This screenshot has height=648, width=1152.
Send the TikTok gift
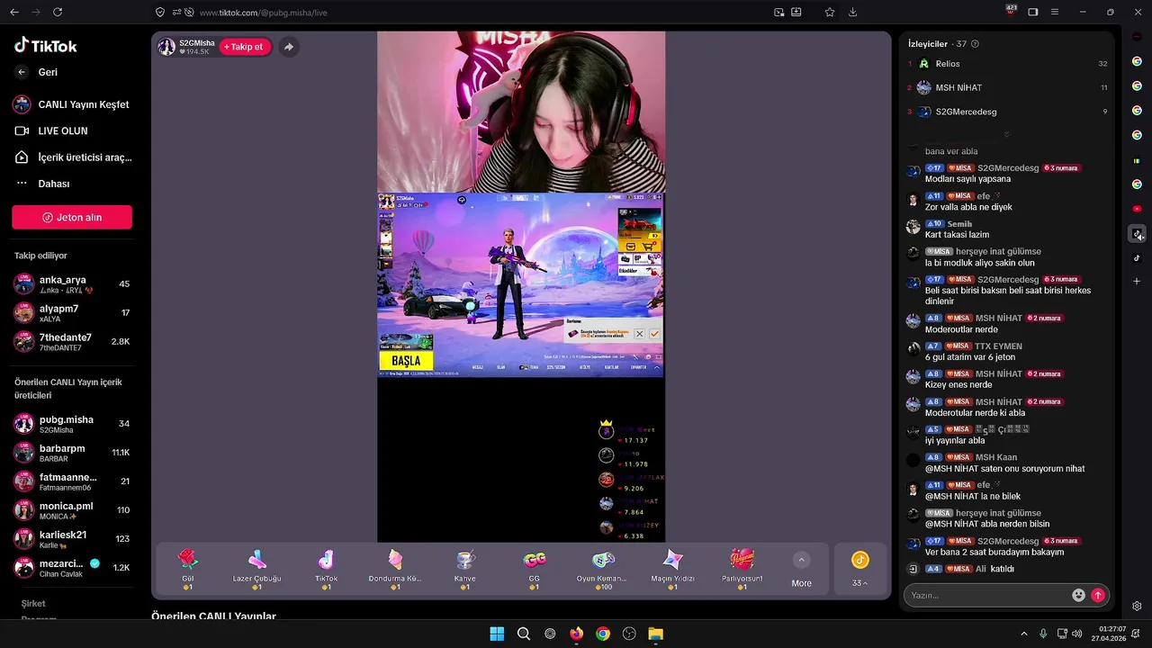click(326, 570)
